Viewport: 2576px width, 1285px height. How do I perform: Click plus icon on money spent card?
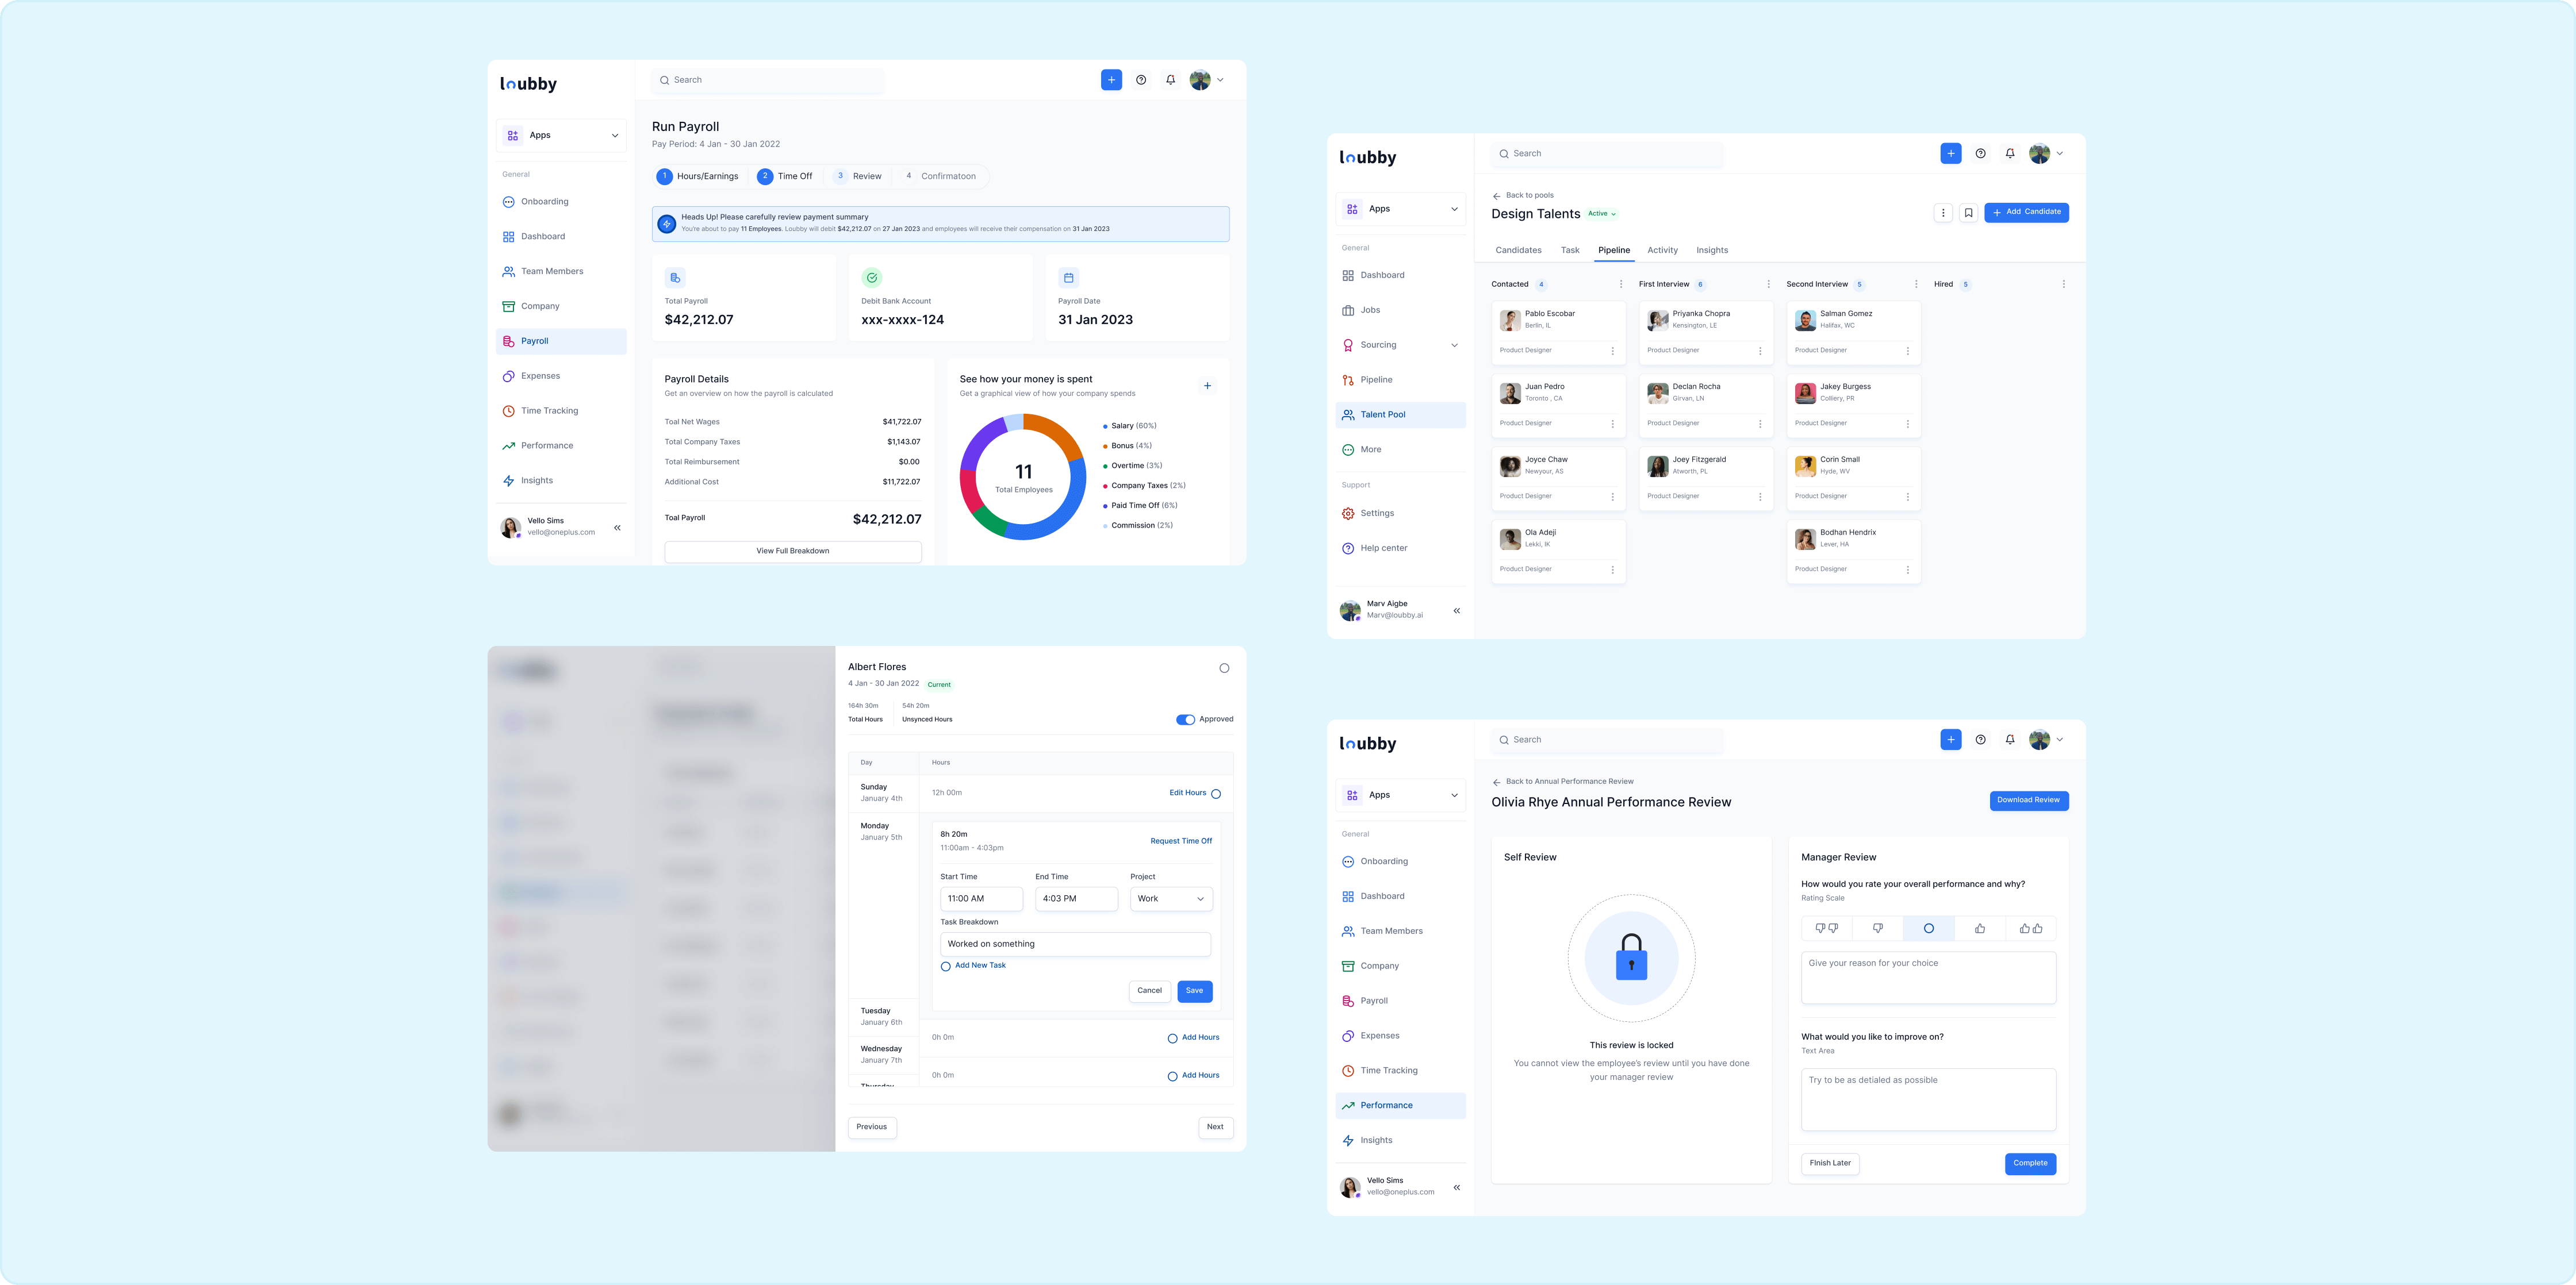coord(1207,386)
